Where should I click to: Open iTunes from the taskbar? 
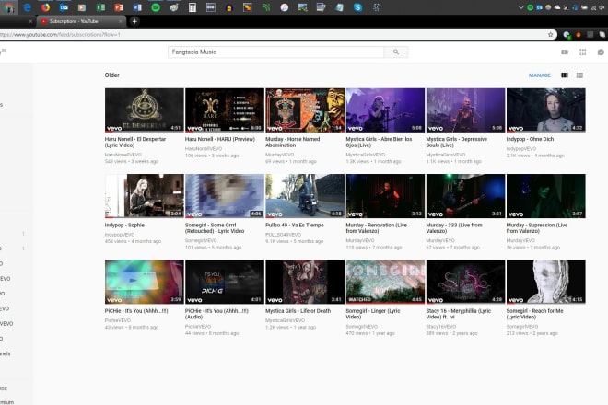pyautogui.click(x=285, y=7)
